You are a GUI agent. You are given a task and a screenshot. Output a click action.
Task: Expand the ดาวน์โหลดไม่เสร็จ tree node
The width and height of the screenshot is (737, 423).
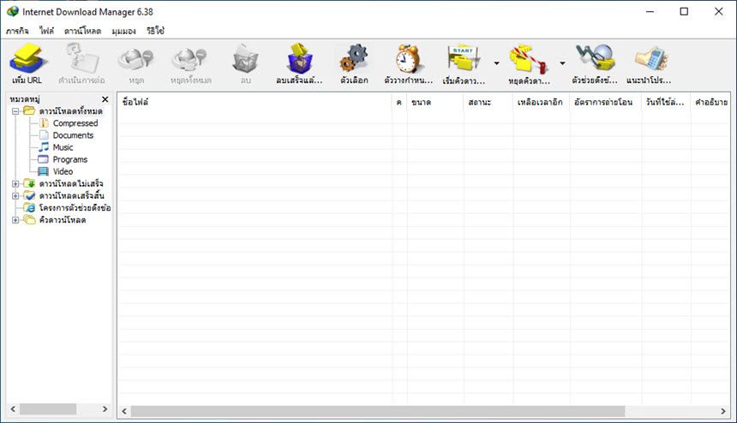click(x=15, y=183)
